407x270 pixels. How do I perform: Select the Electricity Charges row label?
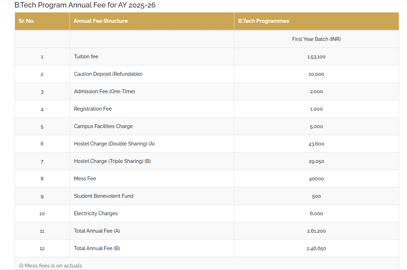point(96,213)
